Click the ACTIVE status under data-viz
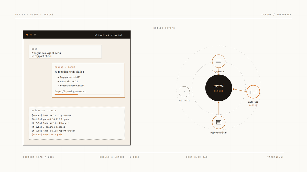Screen dimensions: 307x172 pos(253,105)
